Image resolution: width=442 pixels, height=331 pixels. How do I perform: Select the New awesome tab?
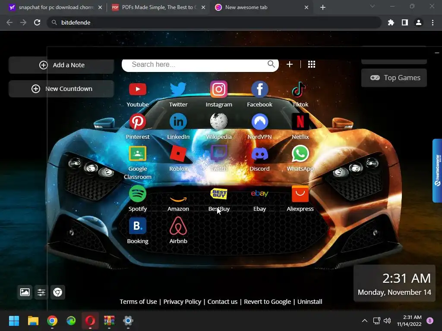click(261, 7)
